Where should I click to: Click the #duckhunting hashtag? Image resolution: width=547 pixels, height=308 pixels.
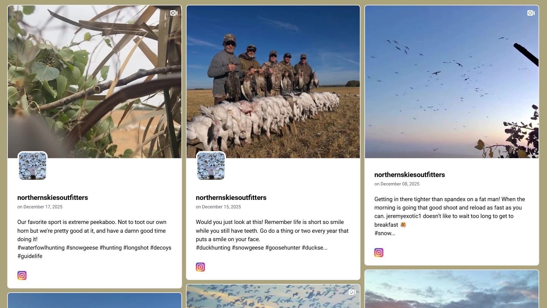(x=213, y=247)
